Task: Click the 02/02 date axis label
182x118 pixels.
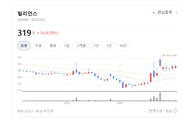Action: pos(67,103)
